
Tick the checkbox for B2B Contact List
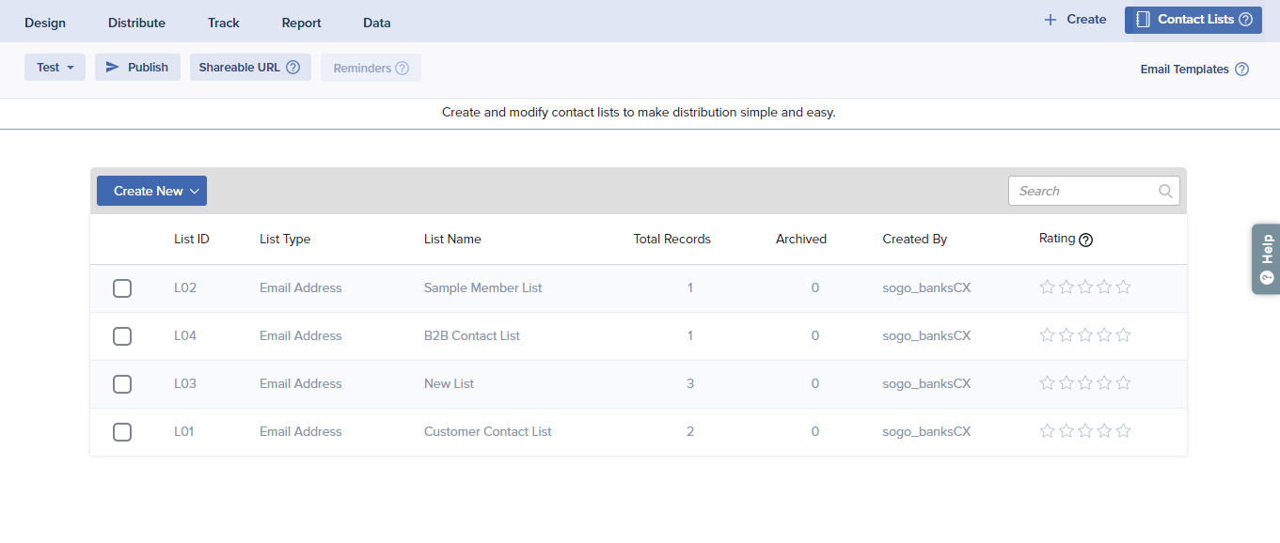(x=122, y=336)
